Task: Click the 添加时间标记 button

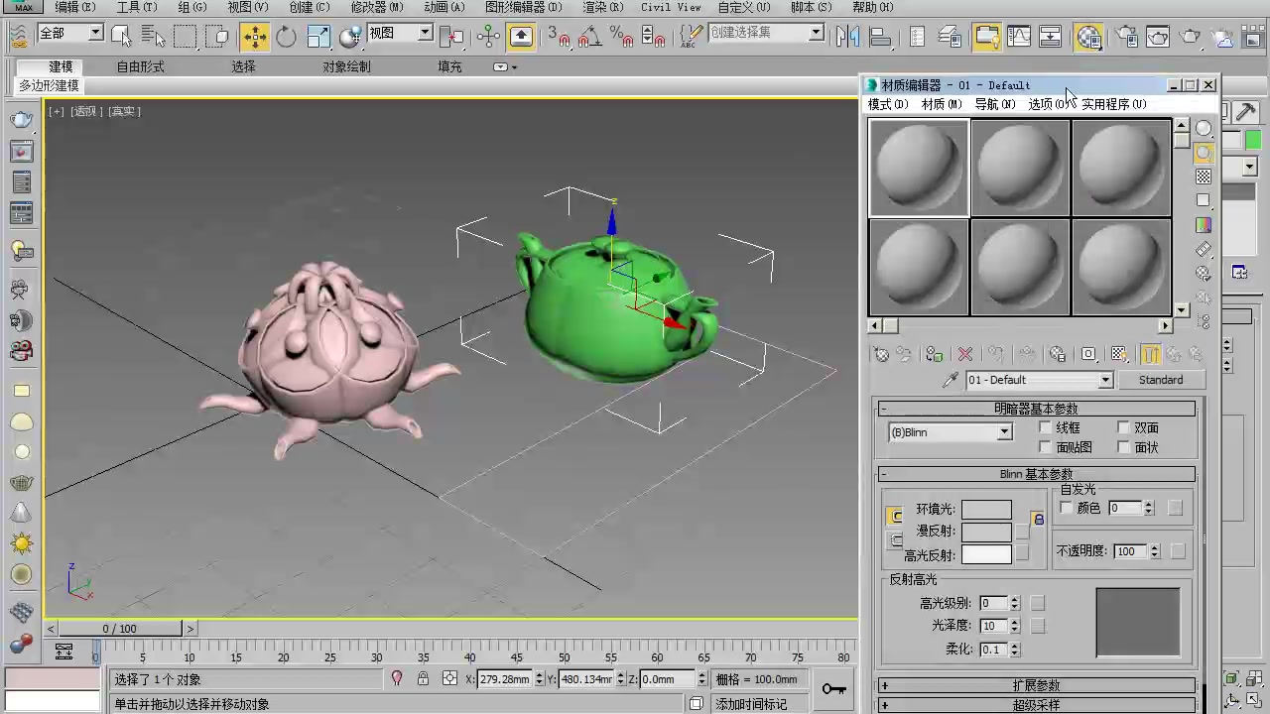Action: (x=751, y=703)
